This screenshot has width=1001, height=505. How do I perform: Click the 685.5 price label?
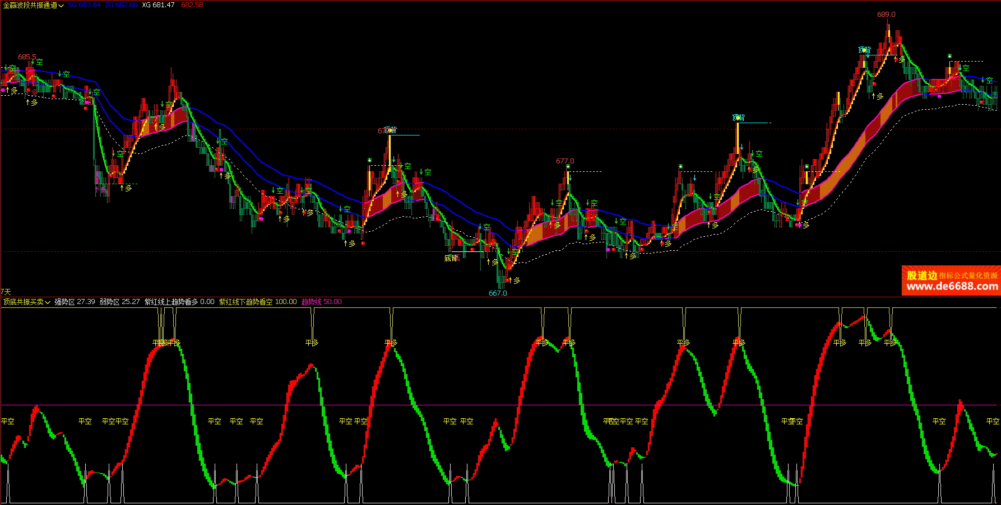(x=27, y=57)
